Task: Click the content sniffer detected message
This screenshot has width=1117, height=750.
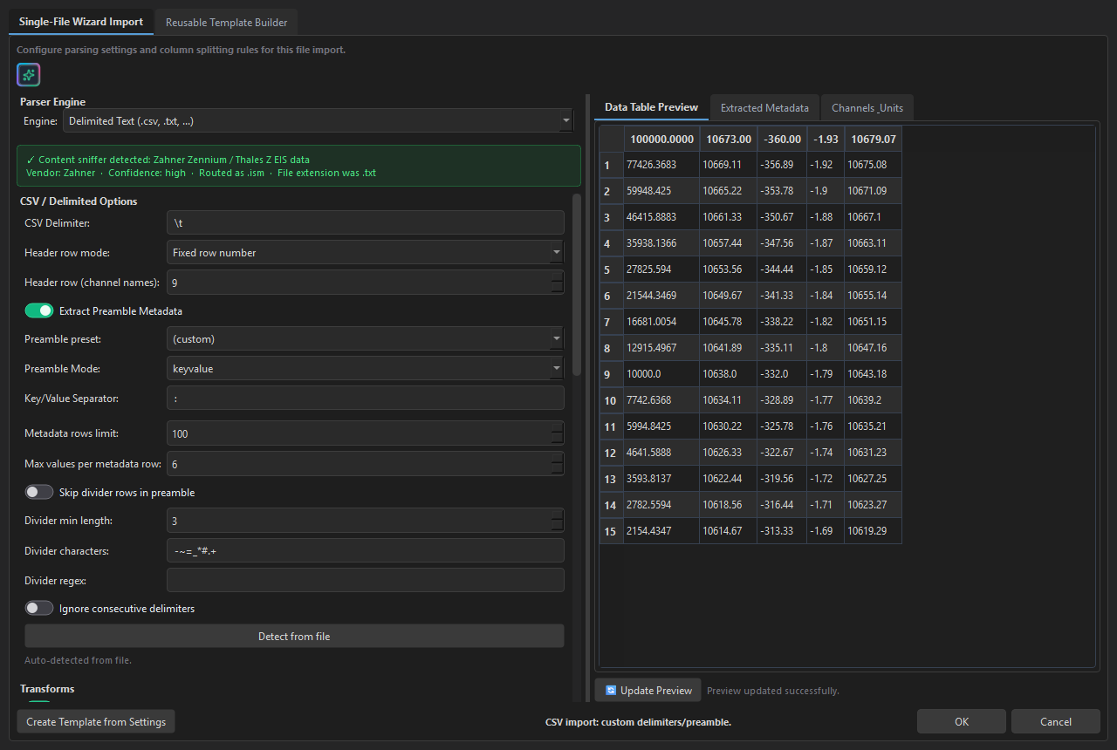Action: 298,166
